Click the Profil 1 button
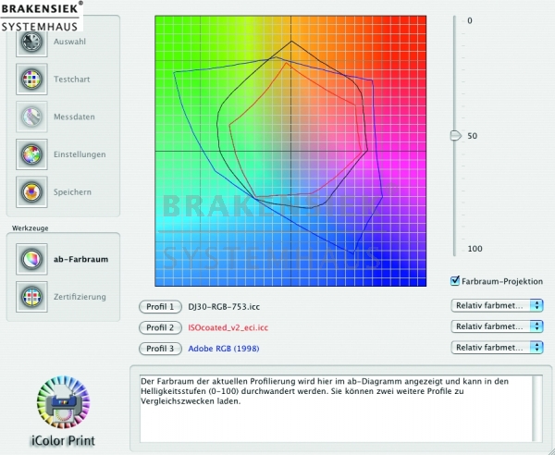 pos(160,307)
